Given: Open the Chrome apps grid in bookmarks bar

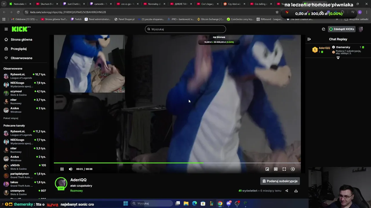Looking at the screenshot, I should click(x=4, y=19).
